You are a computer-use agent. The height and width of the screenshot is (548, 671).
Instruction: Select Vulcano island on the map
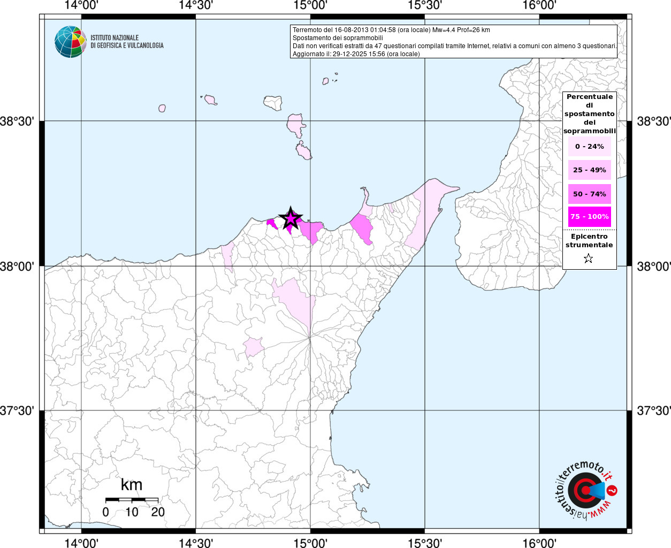click(304, 151)
